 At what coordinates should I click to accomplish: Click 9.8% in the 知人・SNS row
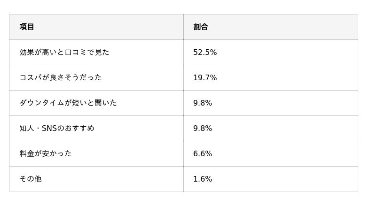click(x=203, y=128)
